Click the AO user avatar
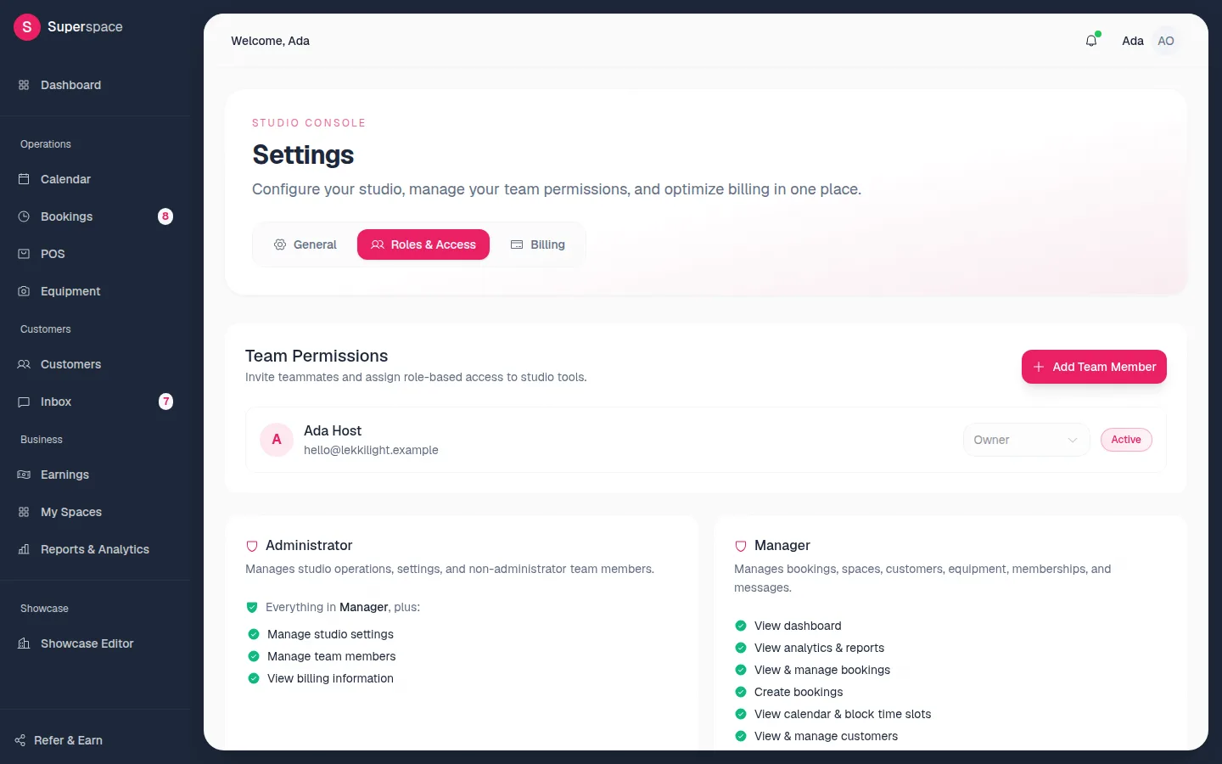 pyautogui.click(x=1166, y=41)
